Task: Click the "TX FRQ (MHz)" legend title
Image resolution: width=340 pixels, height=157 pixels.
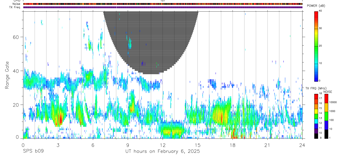Action: pyautogui.click(x=316, y=88)
